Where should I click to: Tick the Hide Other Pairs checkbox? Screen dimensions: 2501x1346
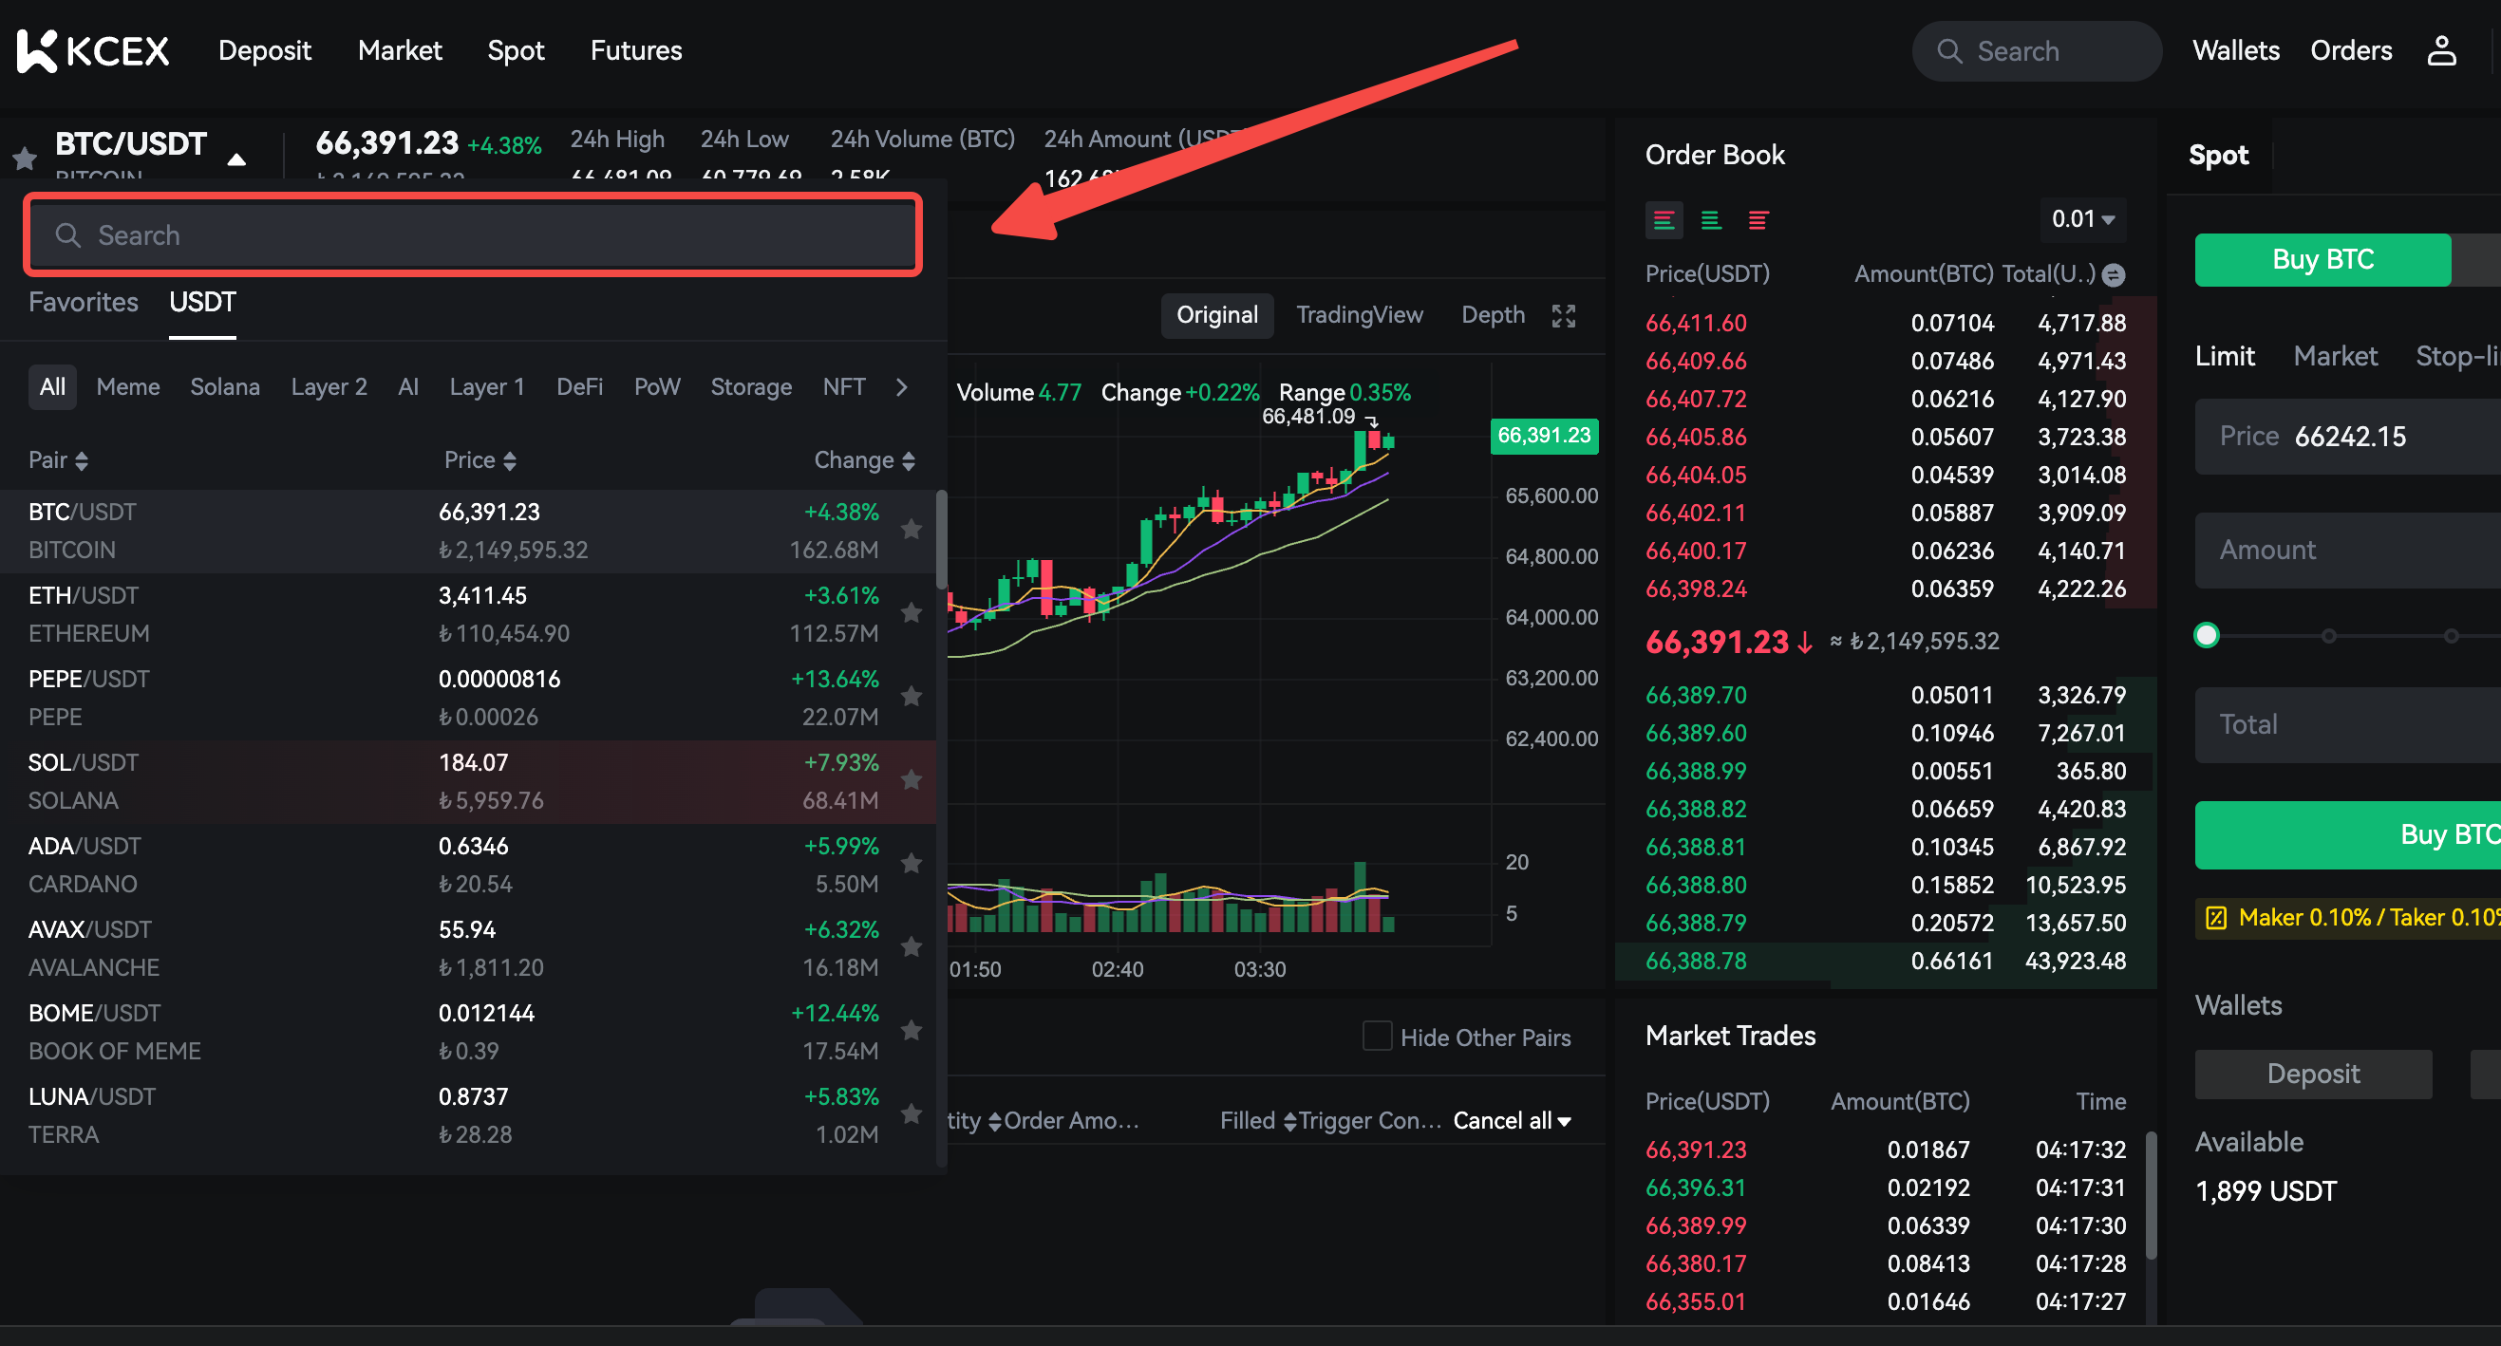pos(1377,1037)
